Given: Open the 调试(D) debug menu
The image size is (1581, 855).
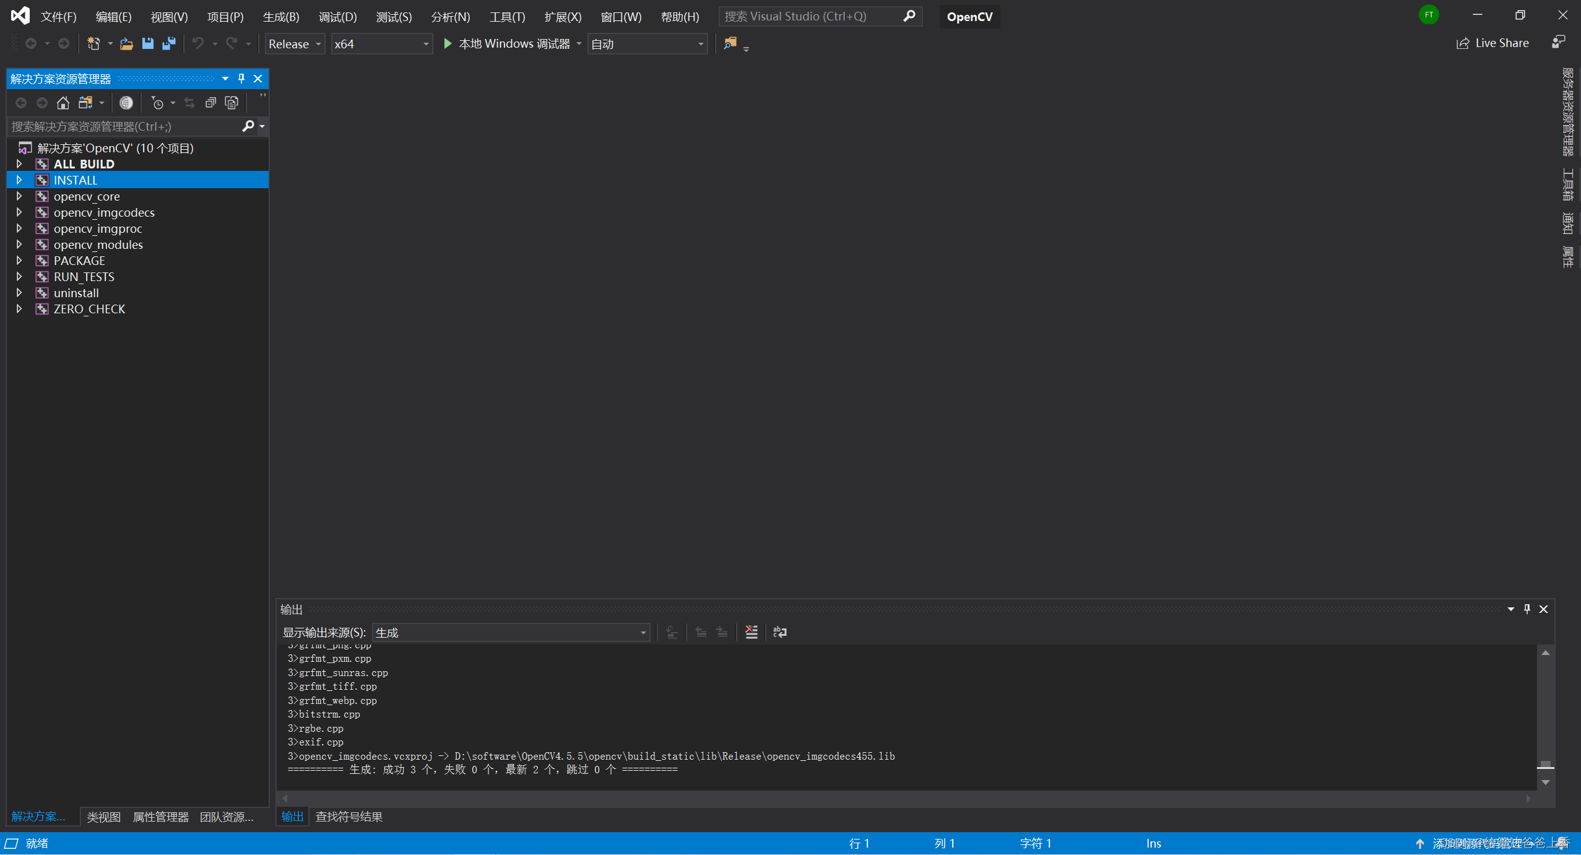Looking at the screenshot, I should [x=337, y=17].
